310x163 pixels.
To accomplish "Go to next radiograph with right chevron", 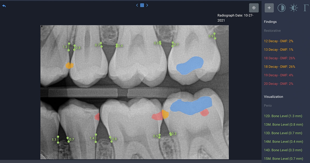I will (x=147, y=5).
